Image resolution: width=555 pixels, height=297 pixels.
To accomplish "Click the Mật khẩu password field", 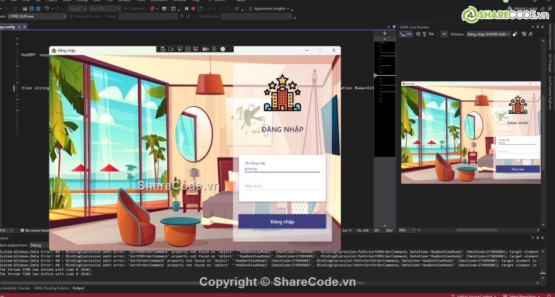I will pyautogui.click(x=282, y=187).
